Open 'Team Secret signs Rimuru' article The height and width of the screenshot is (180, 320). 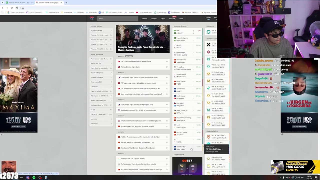tap(143, 77)
